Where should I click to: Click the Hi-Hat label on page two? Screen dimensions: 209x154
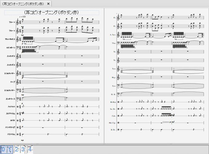[113, 102]
